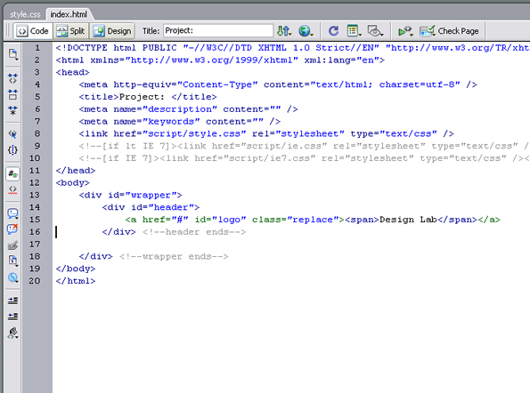Screen dimensions: 530x393
Task: Open Recent Snippets icon
Action: click(12, 261)
